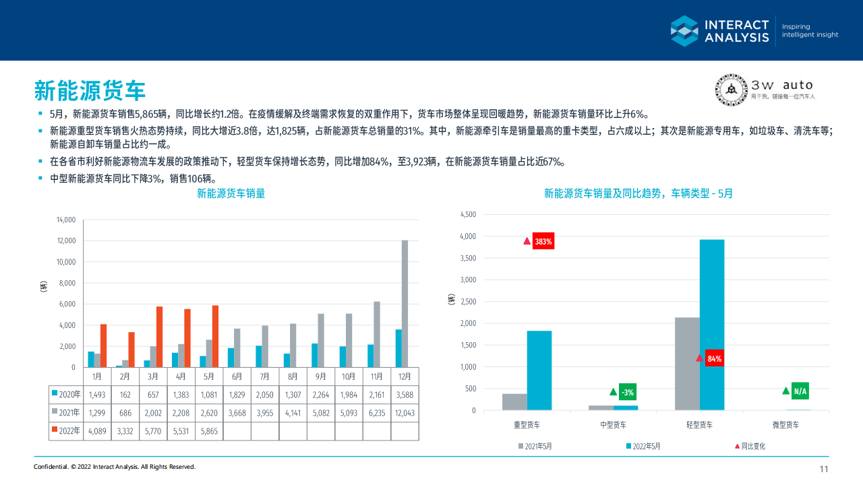Click the 2022年5月 blue legend swatch
863x485 pixels.
point(628,446)
